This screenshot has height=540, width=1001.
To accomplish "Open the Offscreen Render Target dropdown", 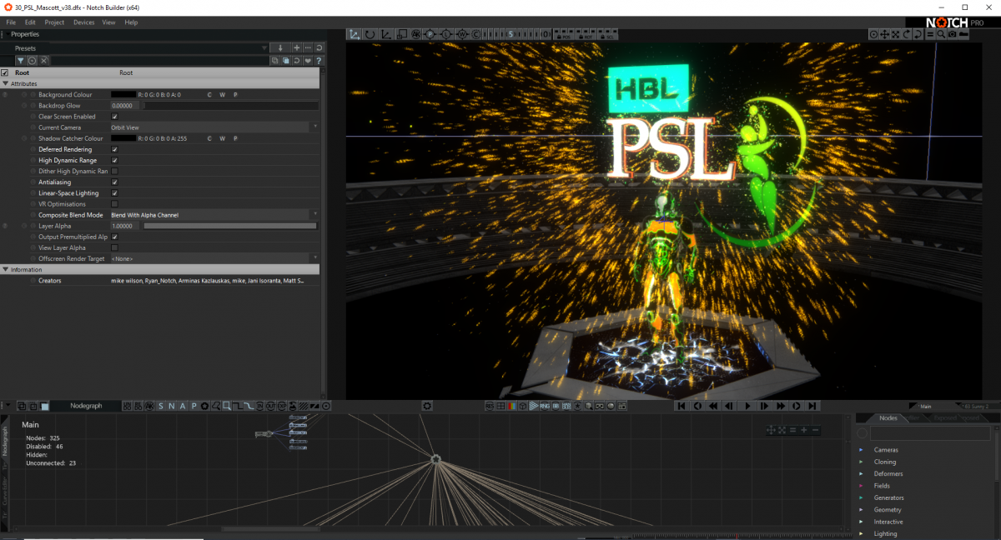I will coord(214,258).
